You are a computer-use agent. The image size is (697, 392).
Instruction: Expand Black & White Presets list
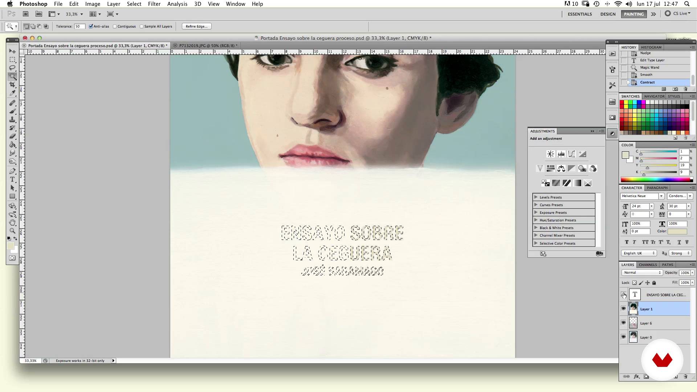(536, 228)
